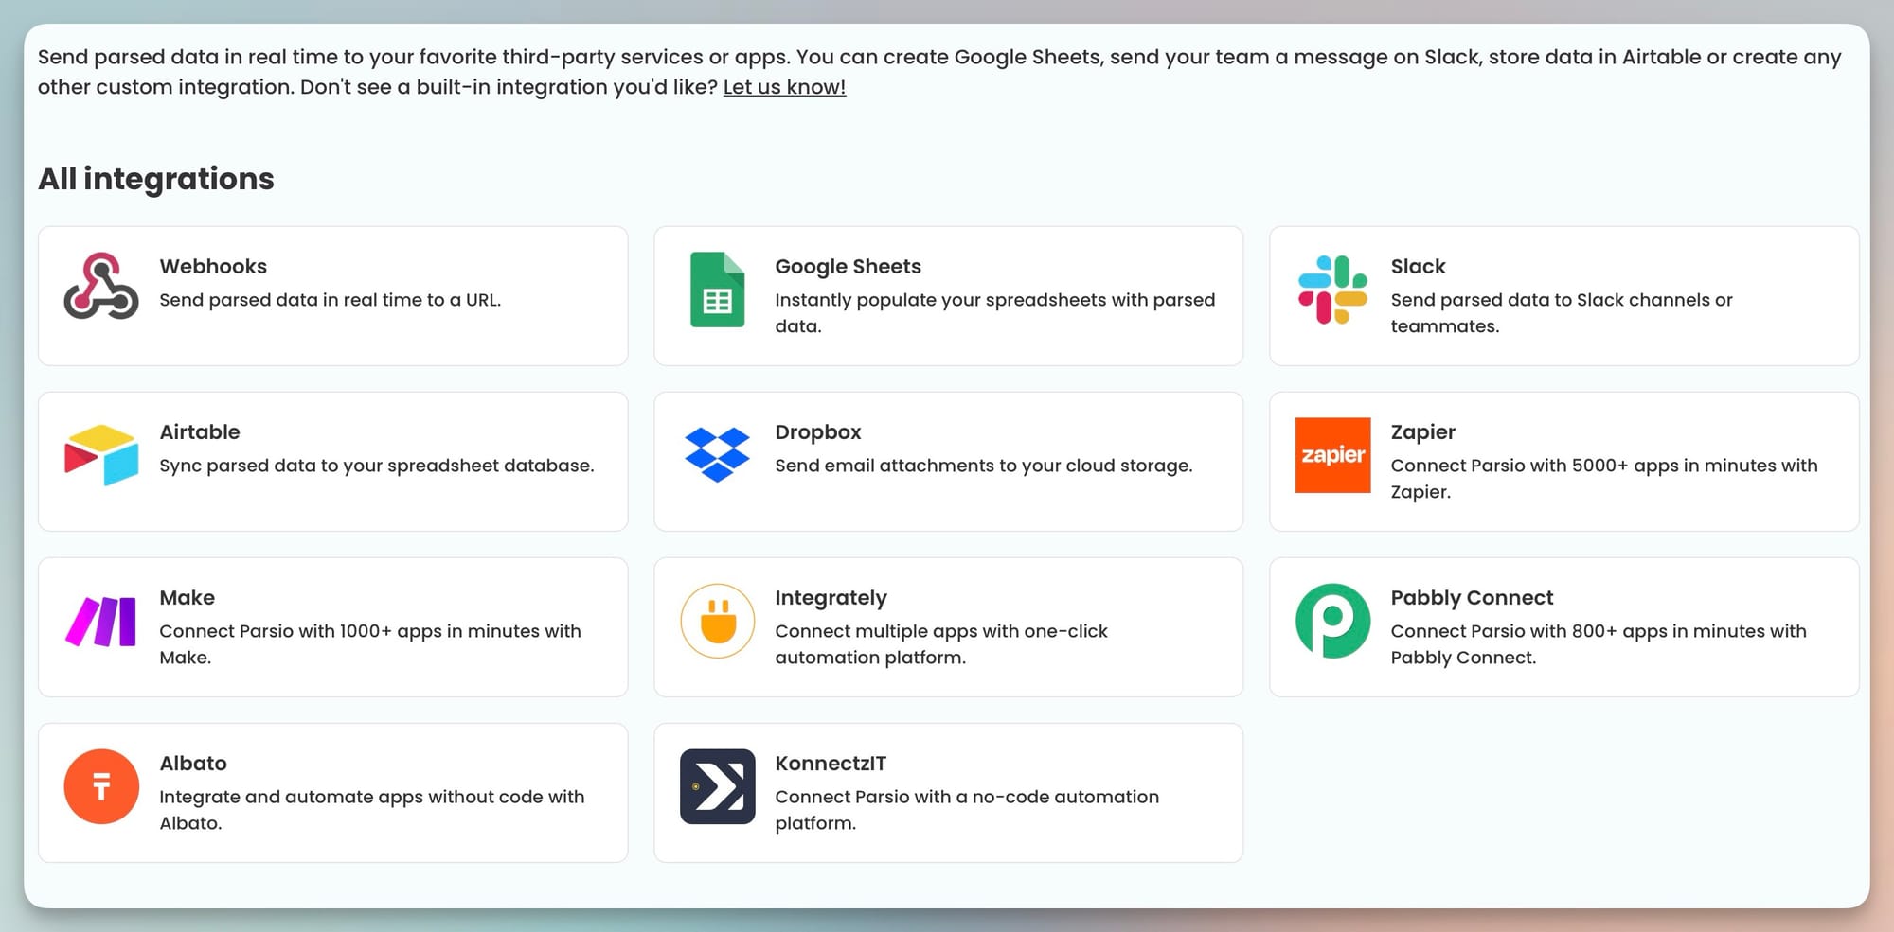This screenshot has width=1894, height=932.
Task: Choose the Integrately plug icon
Action: 717,622
